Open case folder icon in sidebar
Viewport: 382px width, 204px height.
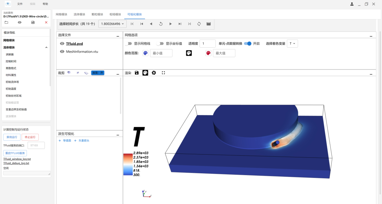coord(6,22)
